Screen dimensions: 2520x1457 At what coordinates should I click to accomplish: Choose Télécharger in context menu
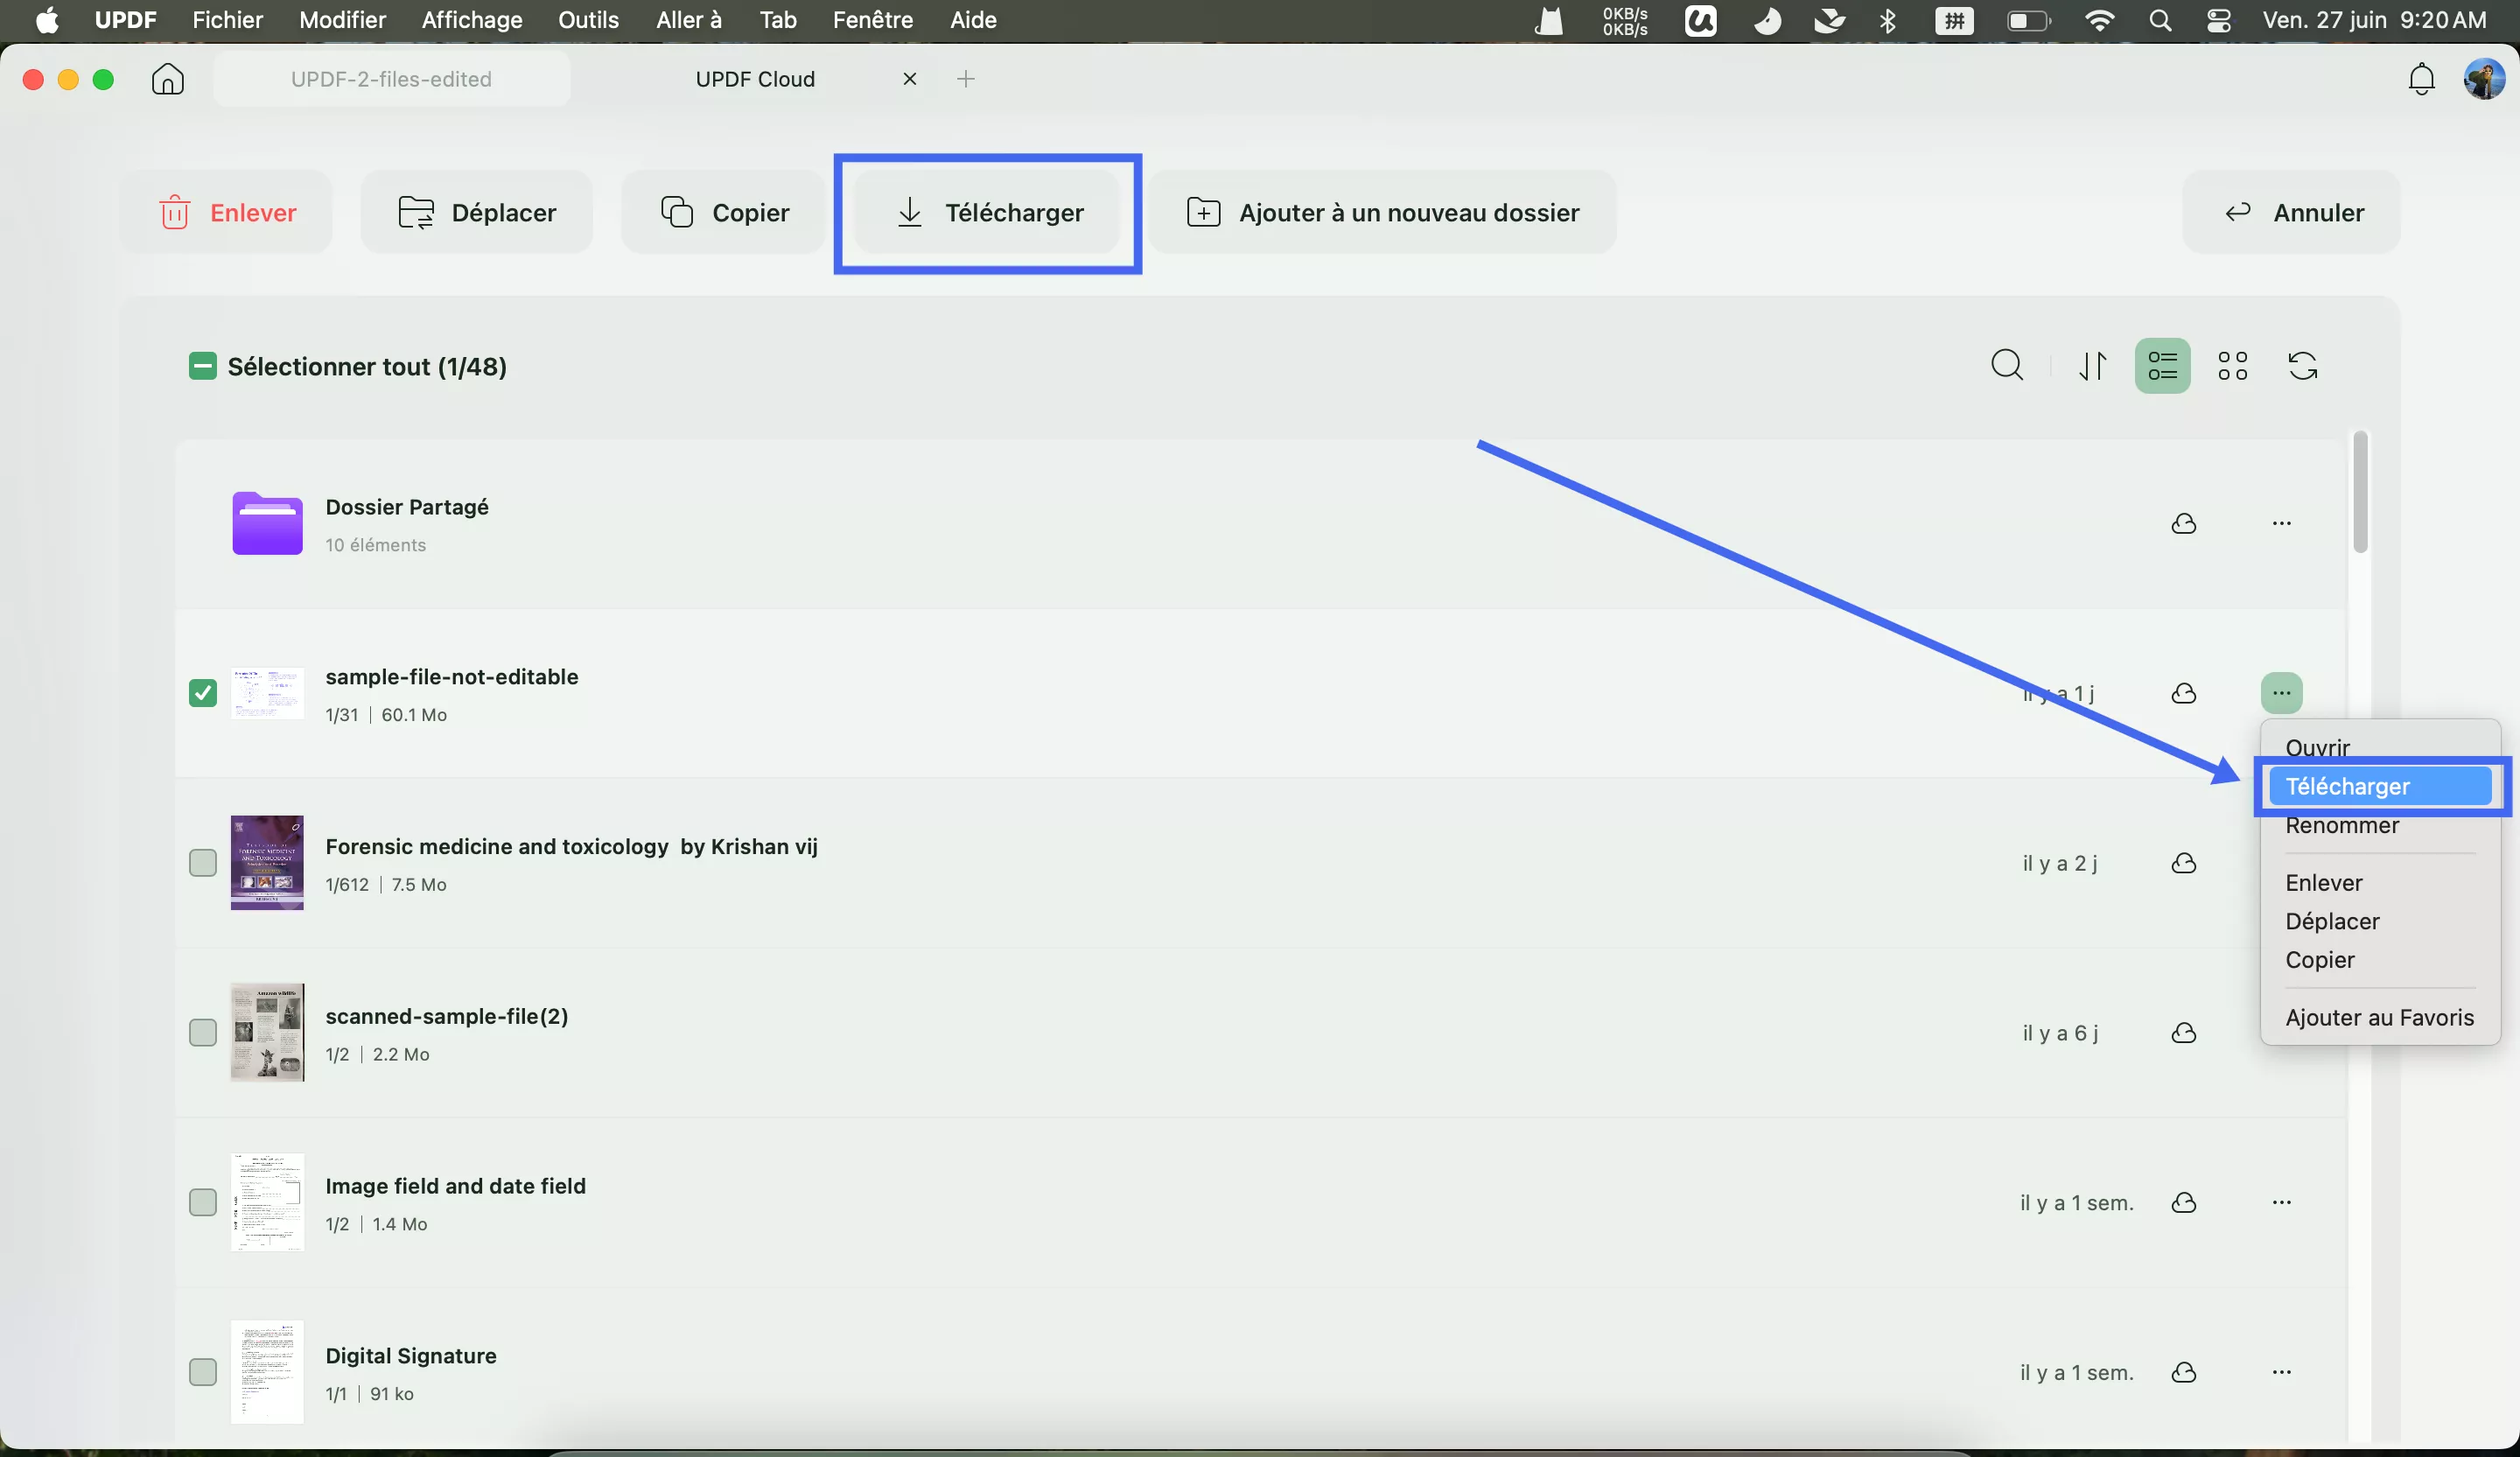pyautogui.click(x=2380, y=786)
